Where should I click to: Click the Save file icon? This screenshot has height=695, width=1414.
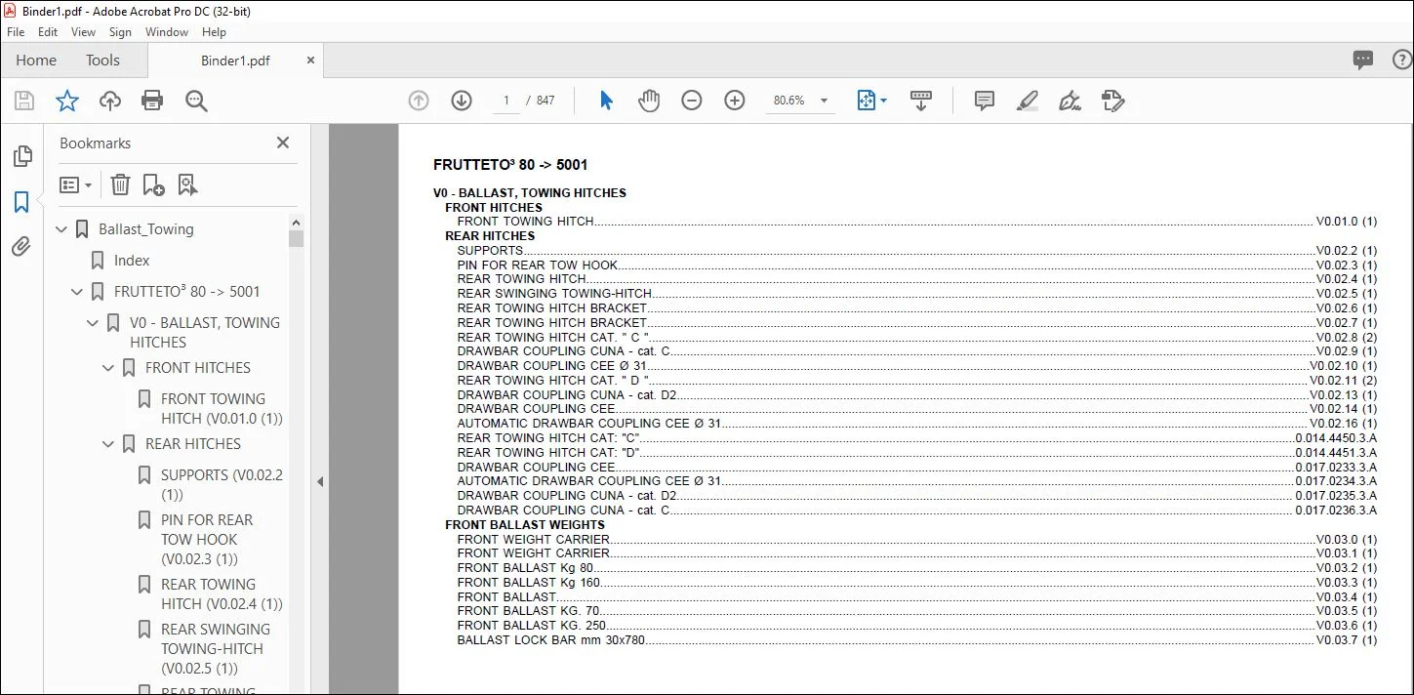point(24,101)
